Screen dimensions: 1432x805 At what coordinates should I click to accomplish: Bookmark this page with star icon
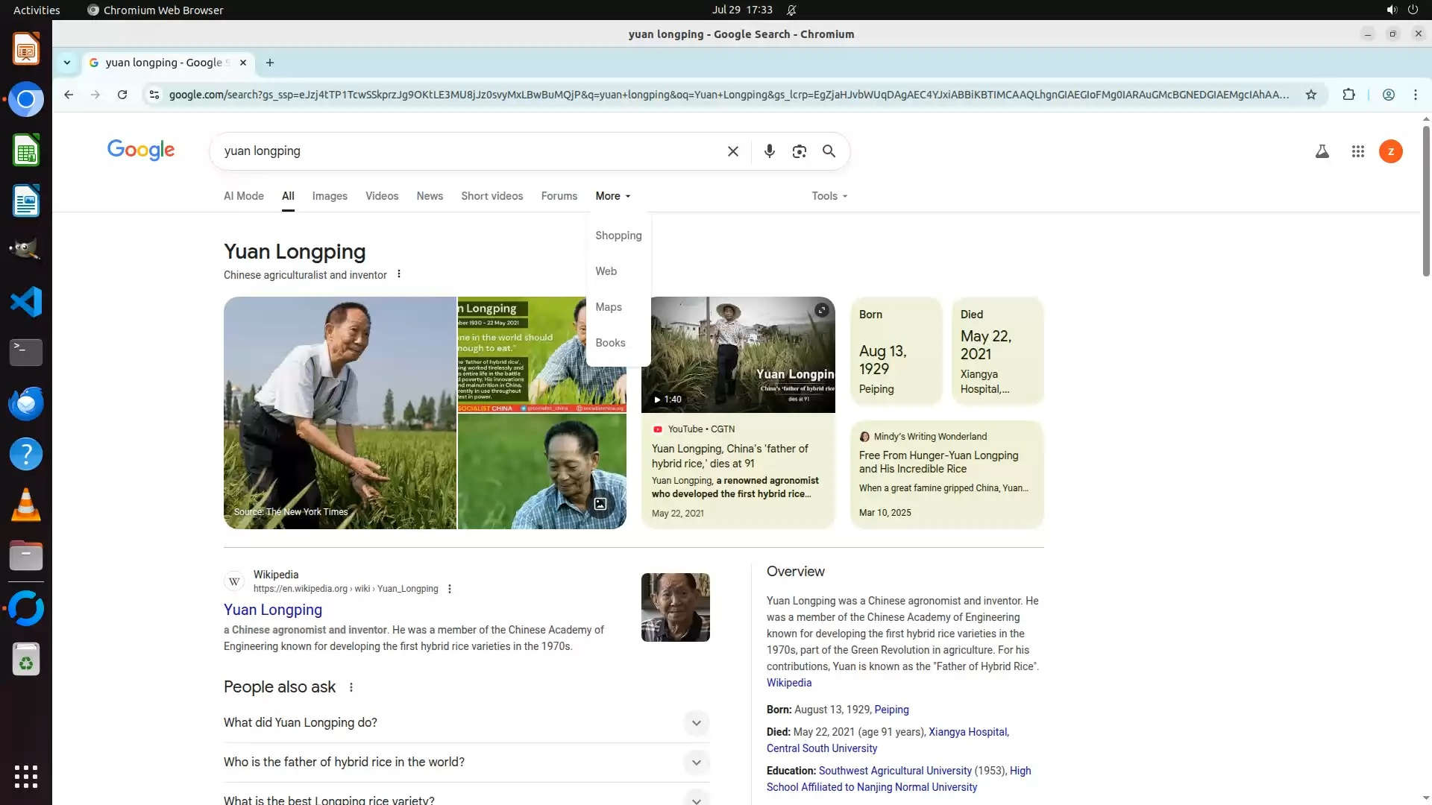coord(1310,95)
